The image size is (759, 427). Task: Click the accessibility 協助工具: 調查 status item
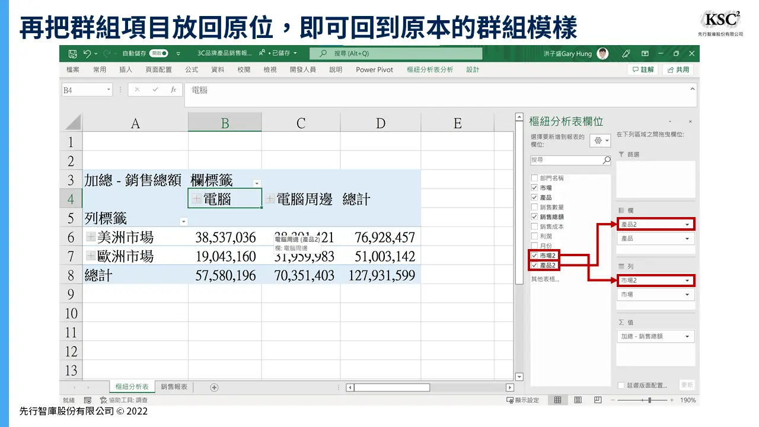[124, 400]
